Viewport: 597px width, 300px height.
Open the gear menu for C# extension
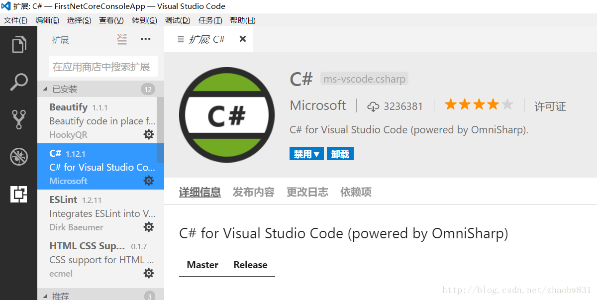pyautogui.click(x=149, y=181)
